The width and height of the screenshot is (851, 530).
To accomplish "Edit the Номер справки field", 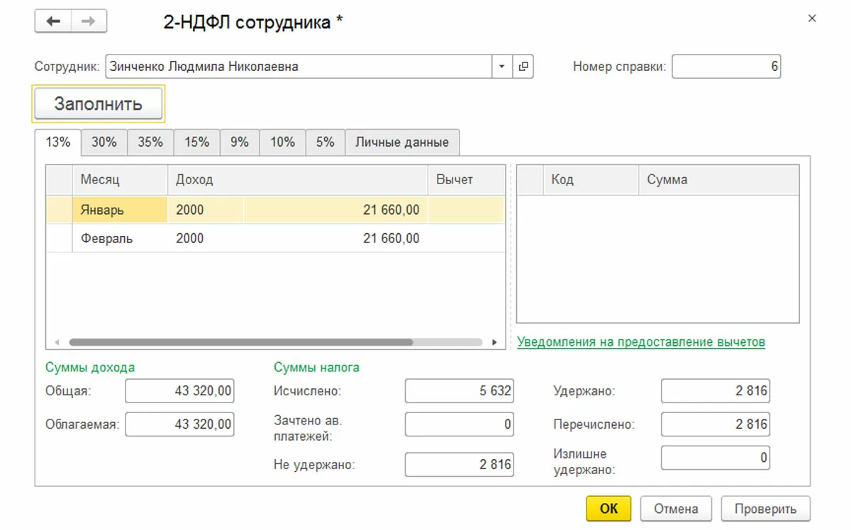I will tap(726, 67).
